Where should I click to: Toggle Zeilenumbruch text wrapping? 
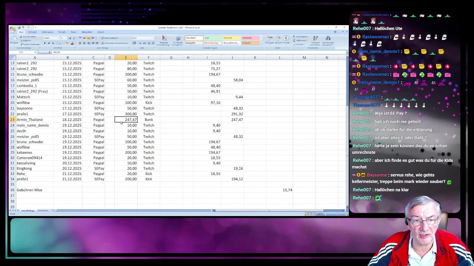point(109,38)
